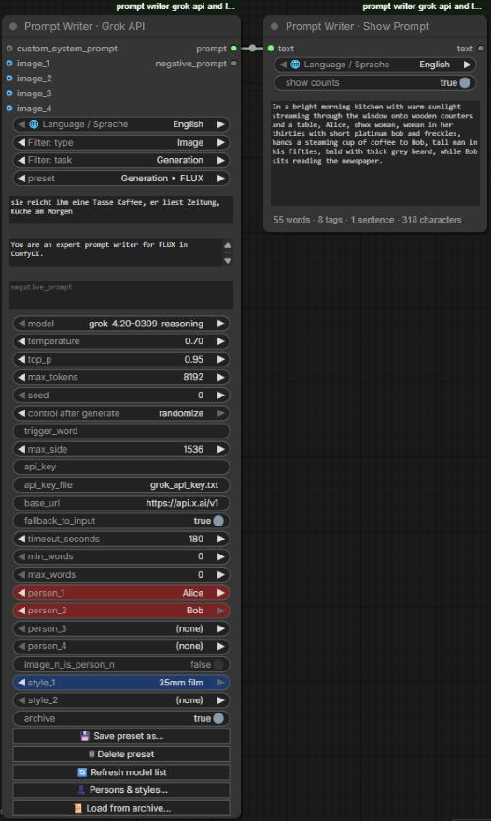Image resolution: width=491 pixels, height=821 pixels.
Task: Click the German prompt text box
Action: coord(121,210)
